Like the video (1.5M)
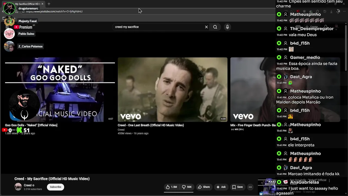The image size is (348, 196). [171, 187]
